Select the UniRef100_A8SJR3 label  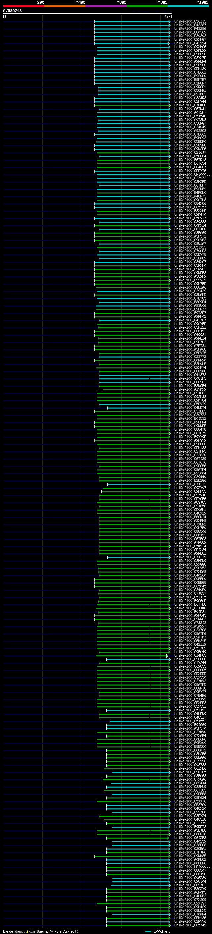point(190,98)
